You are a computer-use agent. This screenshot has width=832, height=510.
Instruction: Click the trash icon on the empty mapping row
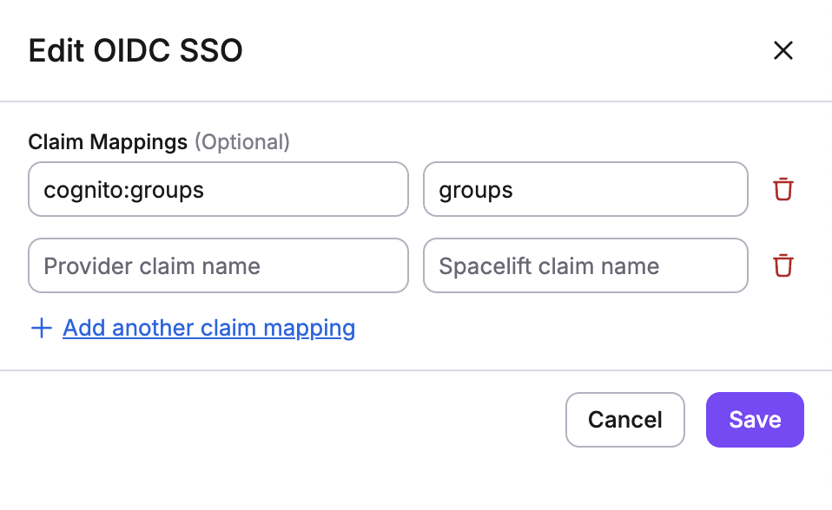(x=783, y=265)
